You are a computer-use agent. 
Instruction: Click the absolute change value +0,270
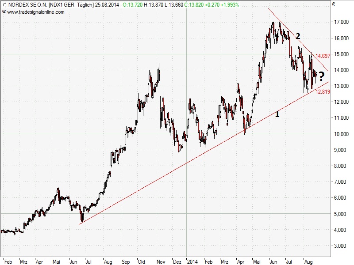212,5
